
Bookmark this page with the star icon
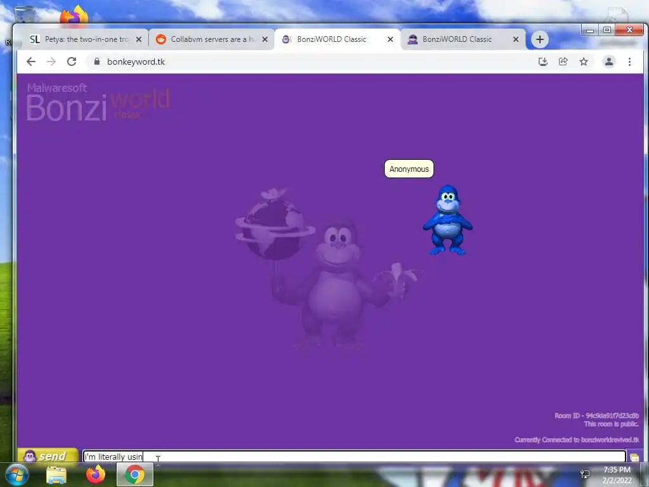pos(584,62)
